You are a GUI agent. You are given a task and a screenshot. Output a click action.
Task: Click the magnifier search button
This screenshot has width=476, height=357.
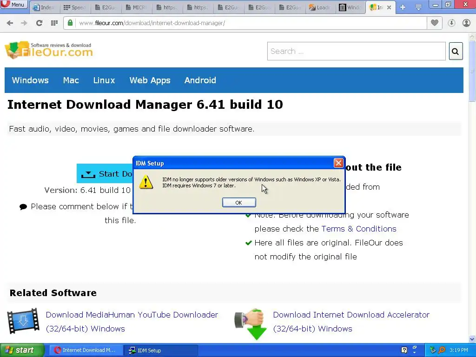pyautogui.click(x=456, y=51)
